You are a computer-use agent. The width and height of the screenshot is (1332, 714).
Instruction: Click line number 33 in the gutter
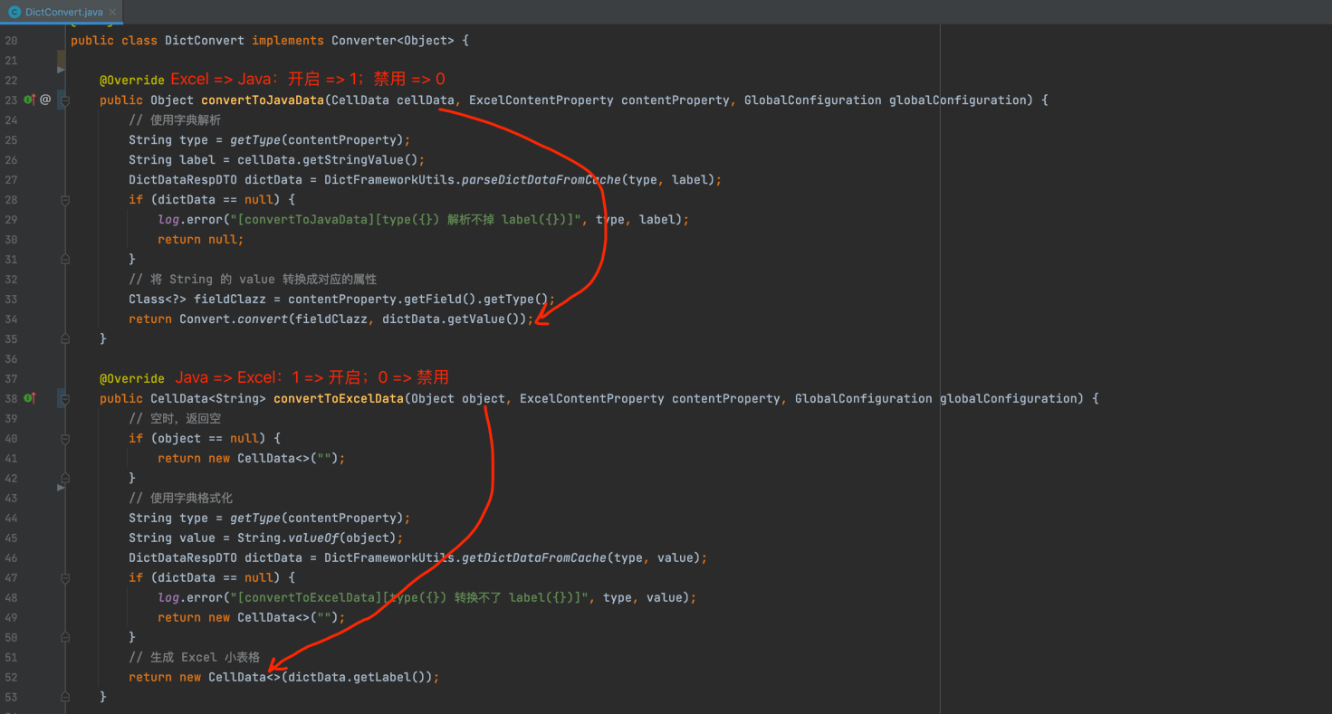(x=11, y=300)
